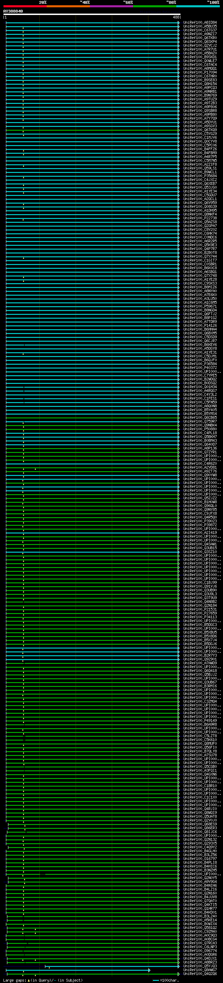Click the cyan ~100% identity legend segment

(x=198, y=6)
